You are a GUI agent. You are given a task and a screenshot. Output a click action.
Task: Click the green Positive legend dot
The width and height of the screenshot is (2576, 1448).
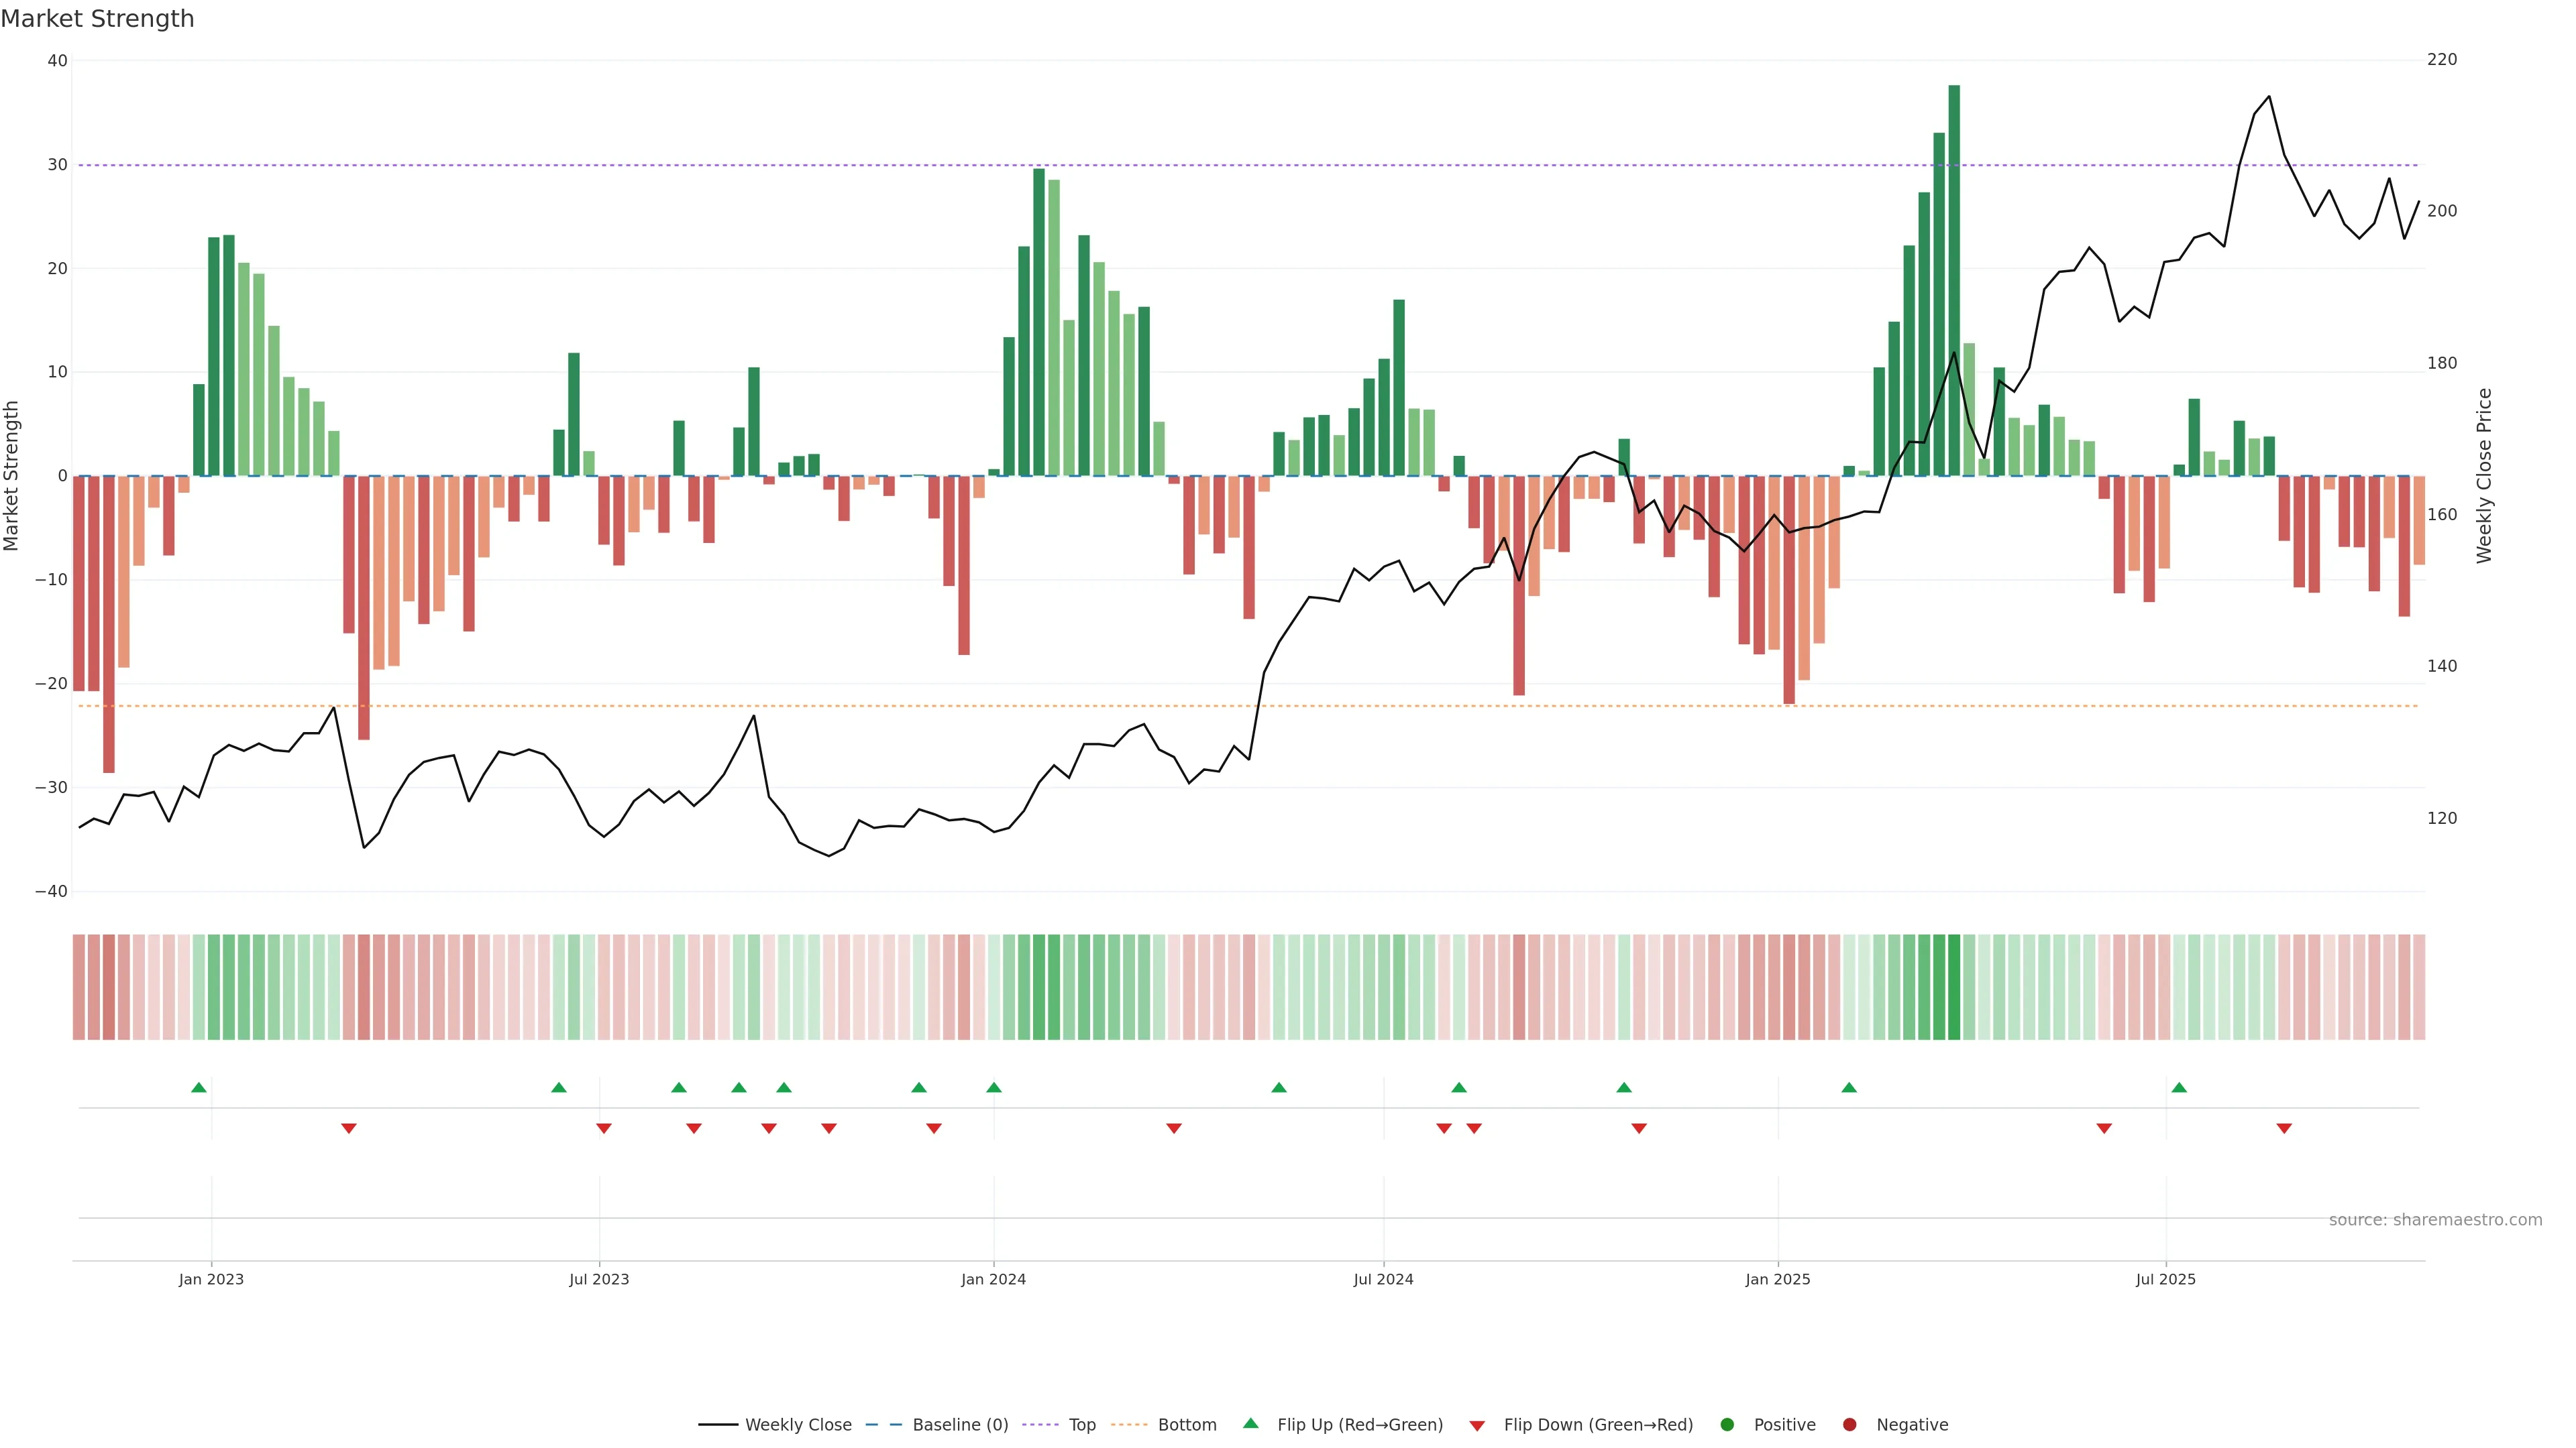[x=1727, y=1425]
